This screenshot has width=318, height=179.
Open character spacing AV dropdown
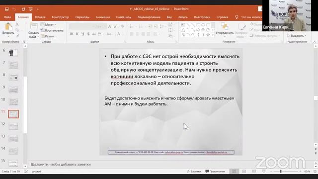pos(100,34)
